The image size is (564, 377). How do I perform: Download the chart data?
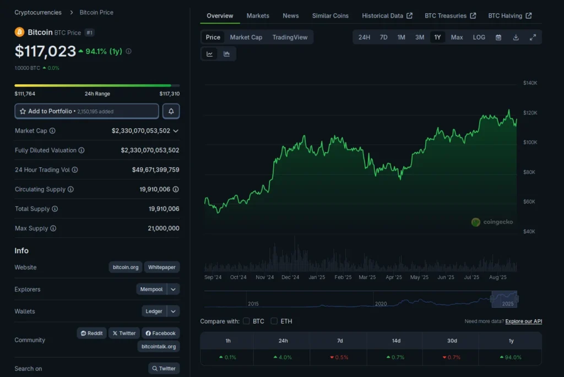click(x=516, y=37)
